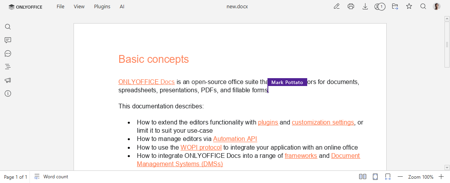
Task: Click 'This documentation describes:' paragraph
Action: coord(161,106)
